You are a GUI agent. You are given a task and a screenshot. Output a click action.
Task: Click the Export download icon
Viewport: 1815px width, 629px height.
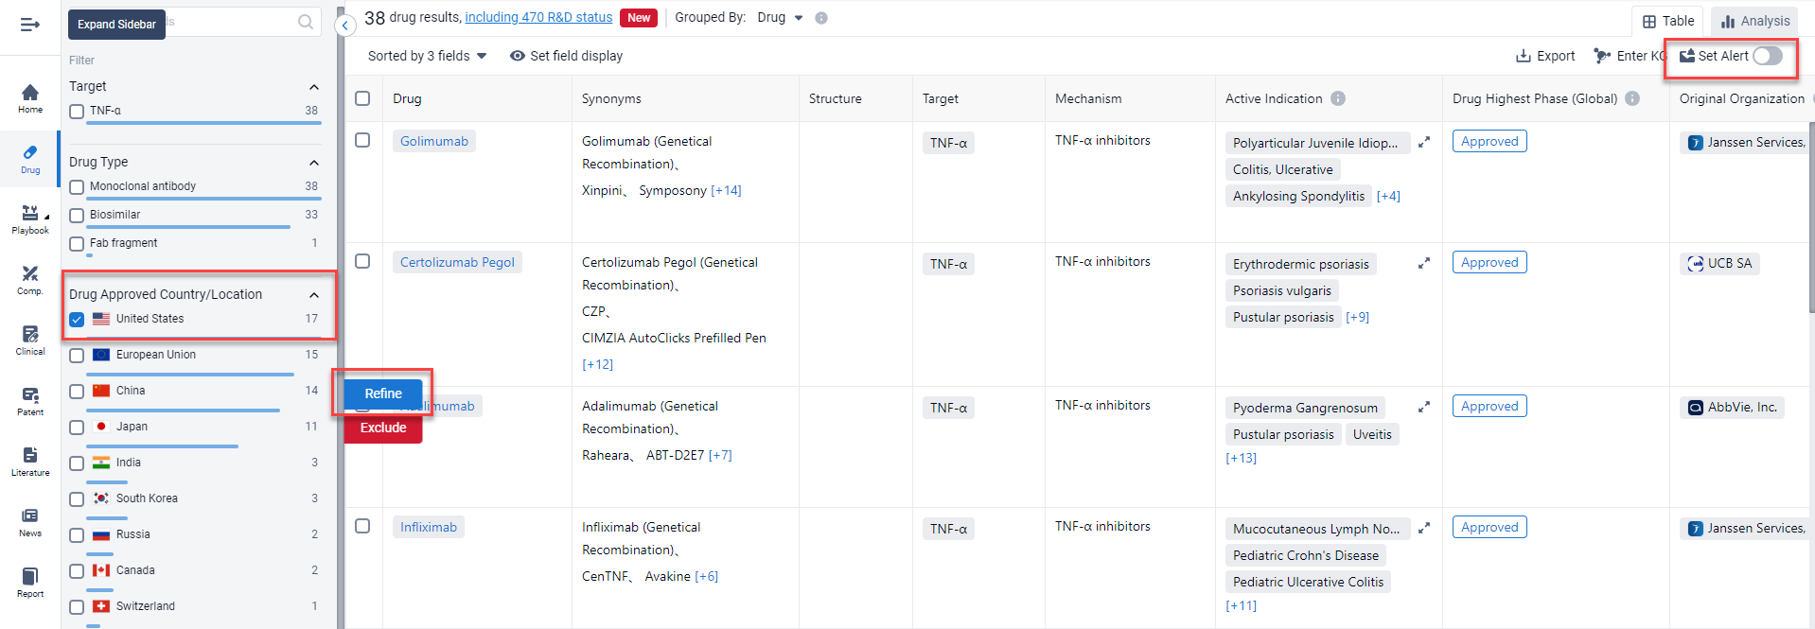[1524, 56]
